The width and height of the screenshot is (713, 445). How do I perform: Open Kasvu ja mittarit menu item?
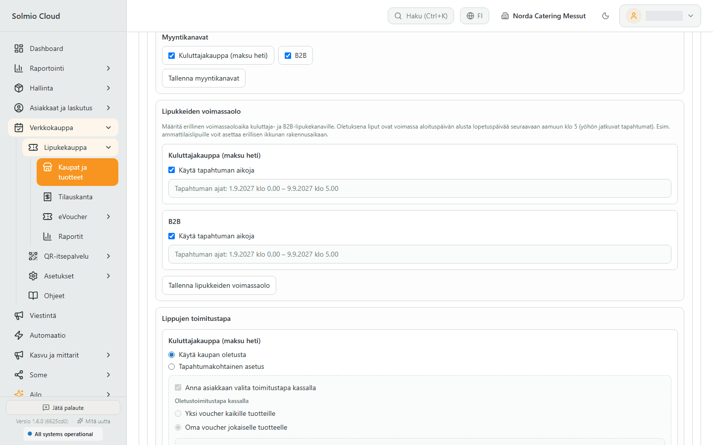pos(63,355)
